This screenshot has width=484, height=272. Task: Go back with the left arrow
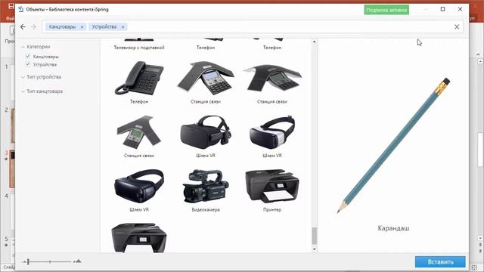pos(23,27)
